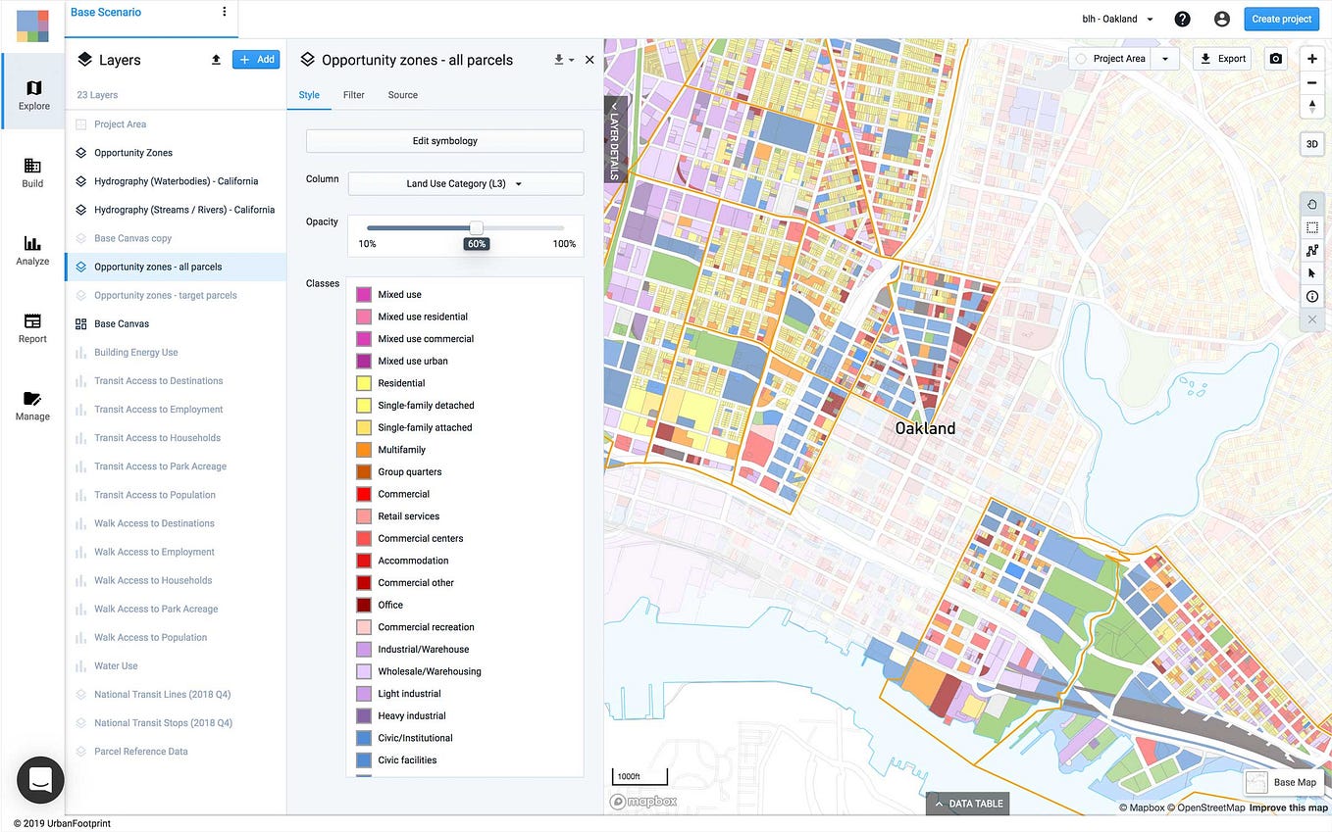Expand the DATA TABLE panel
The image size is (1332, 832).
click(x=967, y=803)
